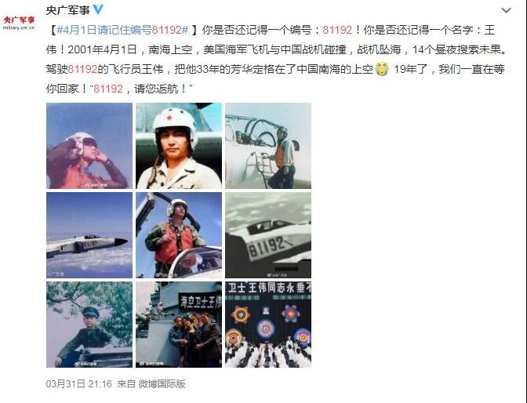Open thumbnail of officer seated under tree
The height and width of the screenshot is (403, 527).
(x=89, y=325)
